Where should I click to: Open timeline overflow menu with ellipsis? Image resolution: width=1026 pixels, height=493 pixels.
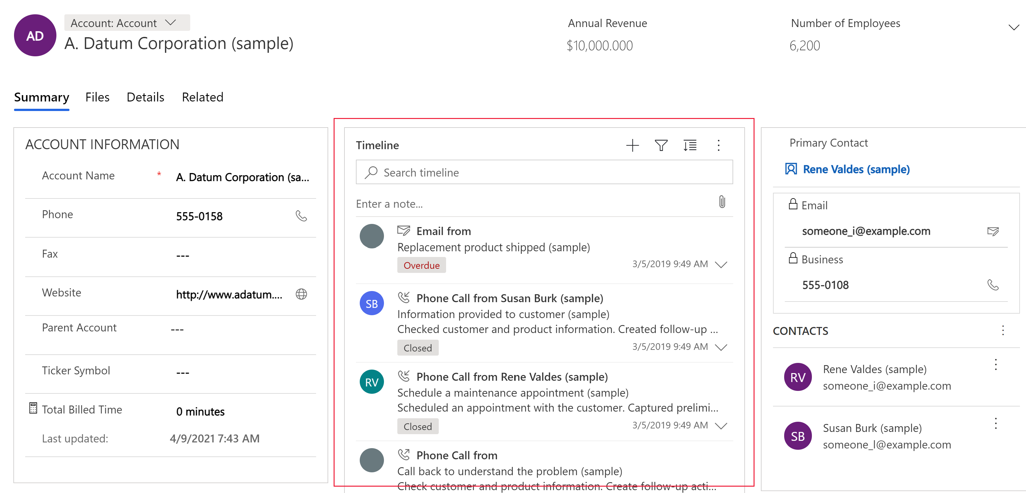(x=718, y=146)
